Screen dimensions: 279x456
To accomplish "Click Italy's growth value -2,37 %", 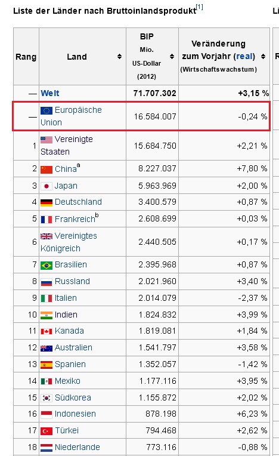I will [253, 298].
